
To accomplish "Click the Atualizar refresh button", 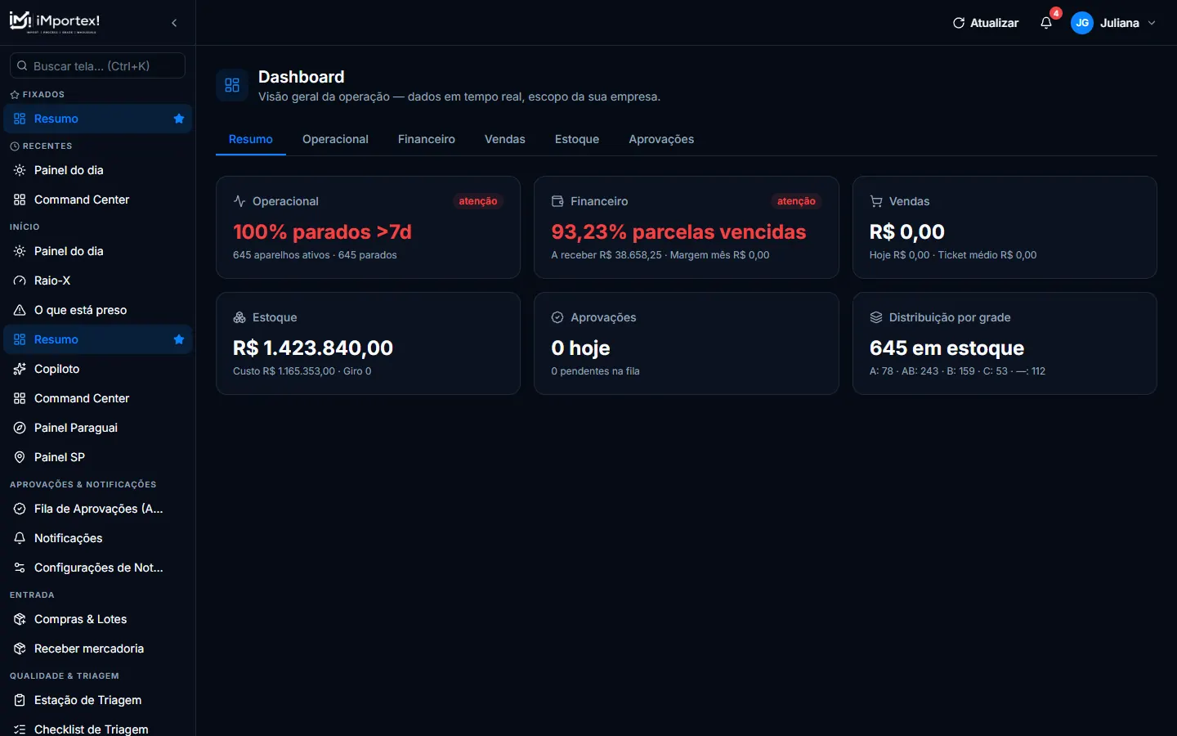I will [x=986, y=23].
